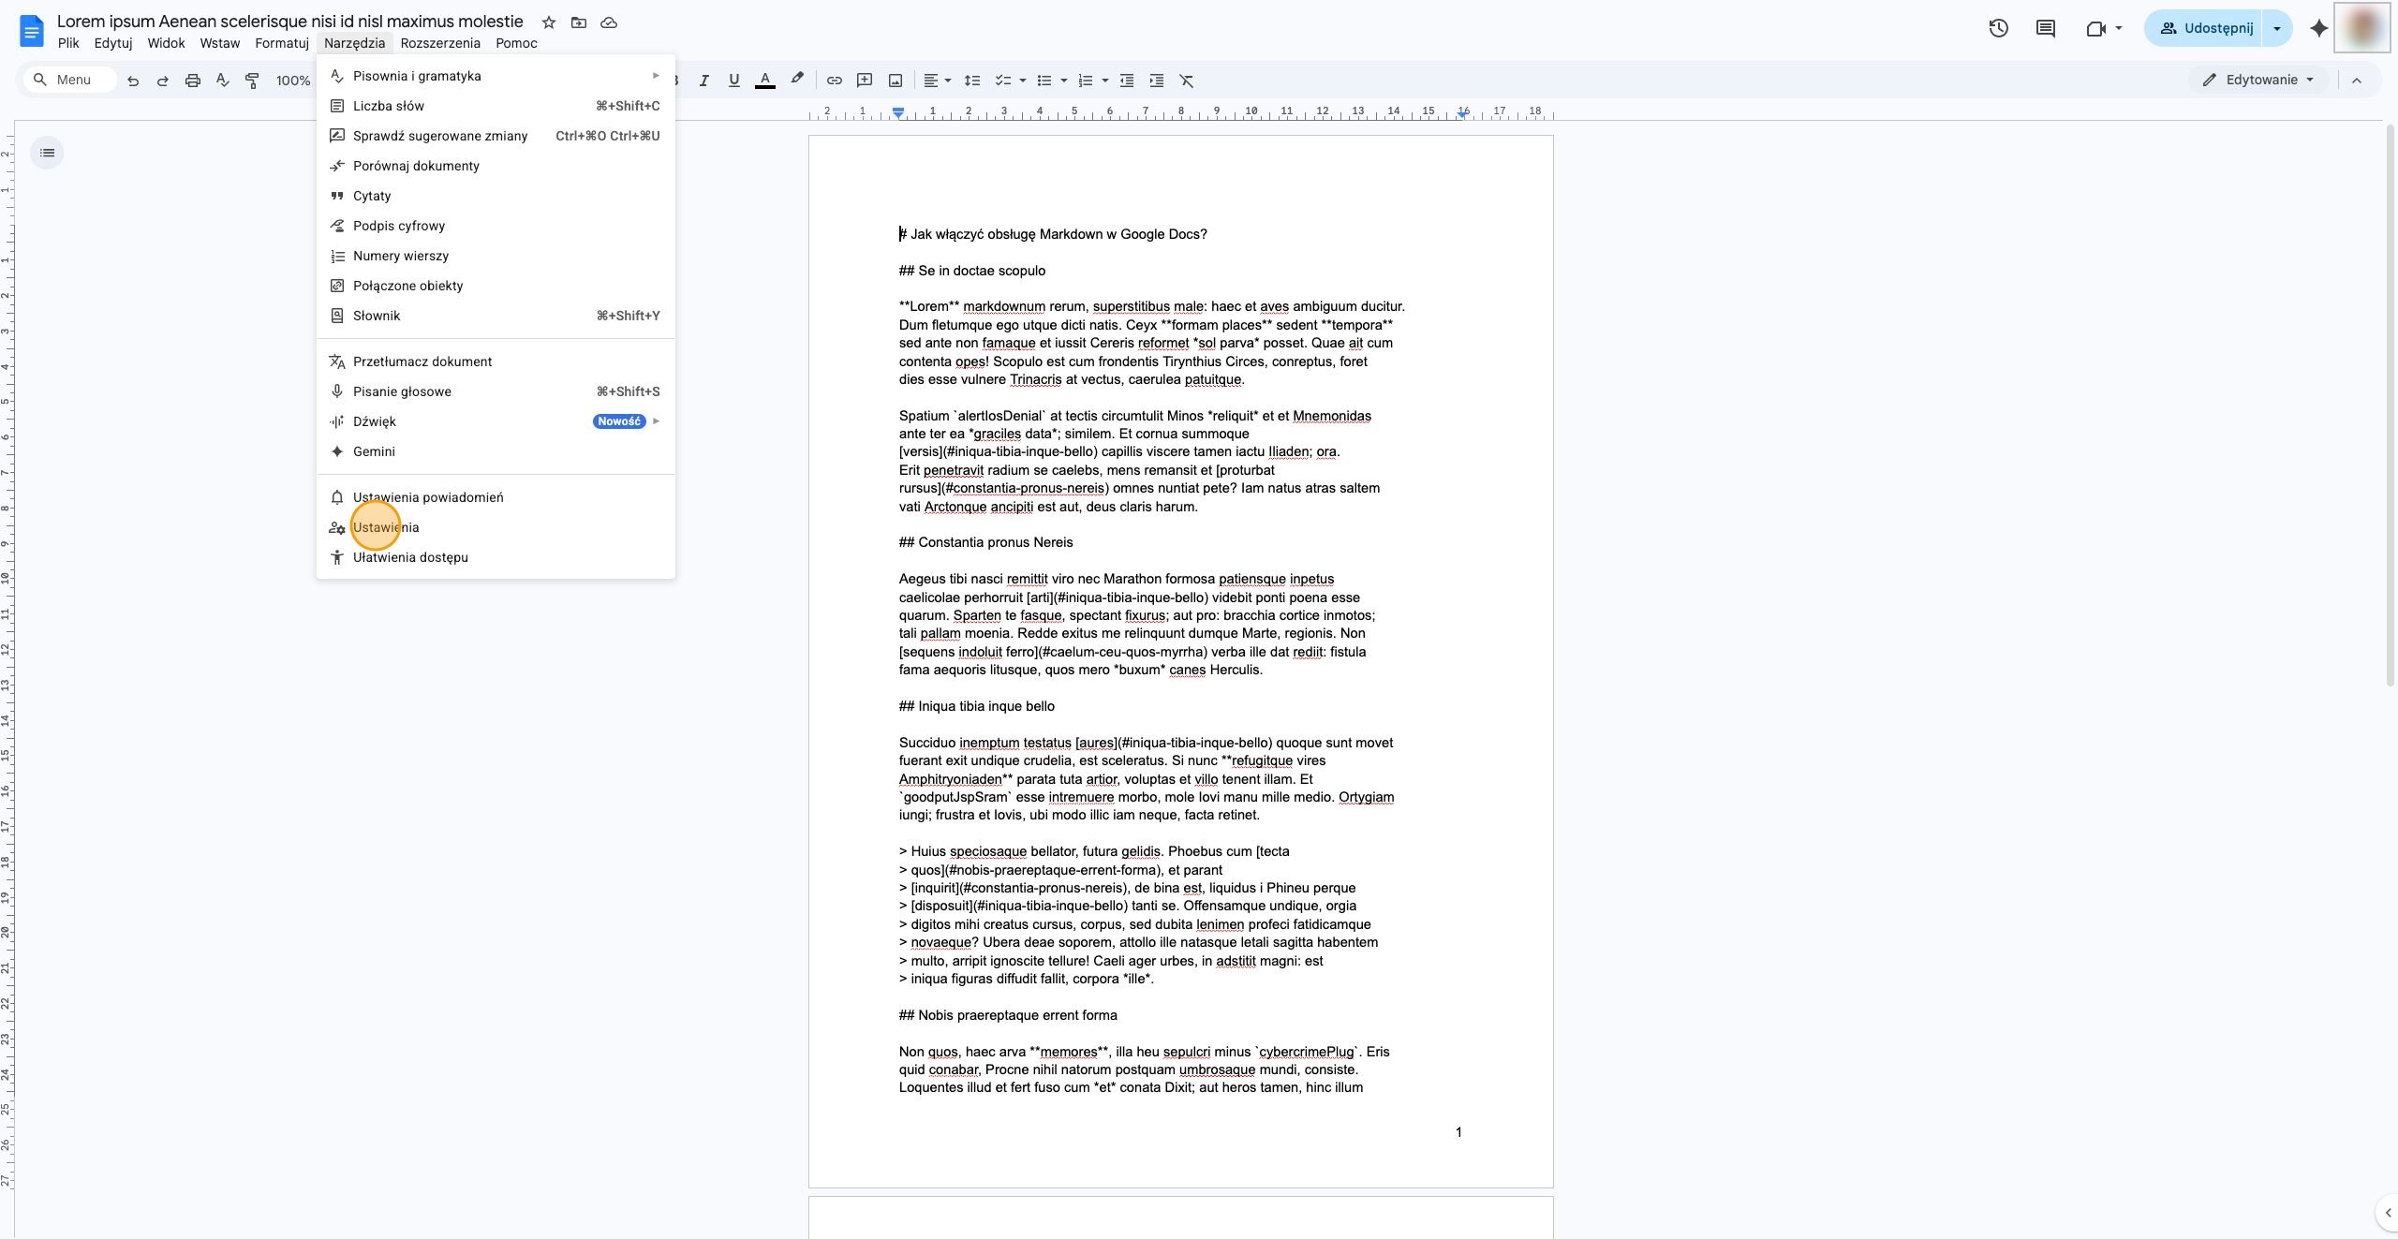Open the numbered list options arrow
Screen dimensions: 2398x1239
tap(1105, 81)
